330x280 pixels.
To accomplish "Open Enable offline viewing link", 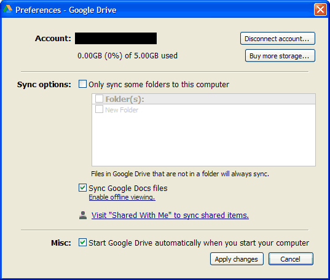I will pos(122,197).
